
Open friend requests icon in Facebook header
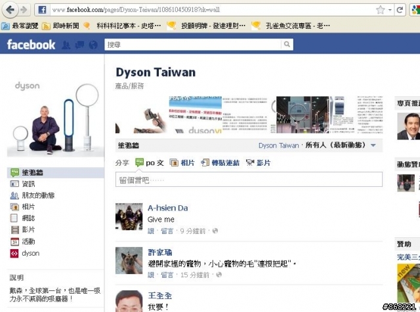[x=66, y=45]
